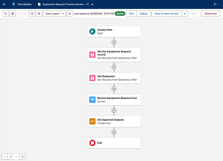The height and width of the screenshot is (161, 223).
Task: Click Review Equipment Request Cost screen icon
Action: click(92, 100)
